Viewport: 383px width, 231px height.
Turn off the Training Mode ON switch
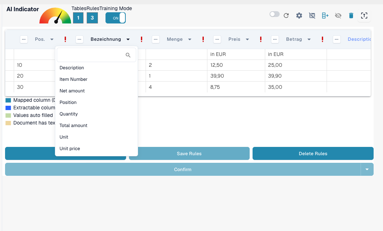tap(116, 18)
